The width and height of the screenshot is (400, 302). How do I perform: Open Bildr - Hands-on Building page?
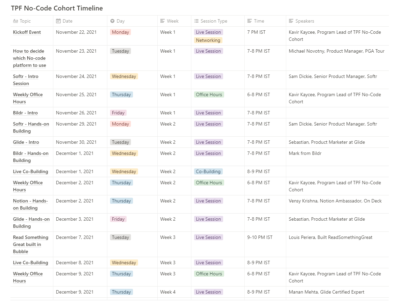click(x=31, y=157)
